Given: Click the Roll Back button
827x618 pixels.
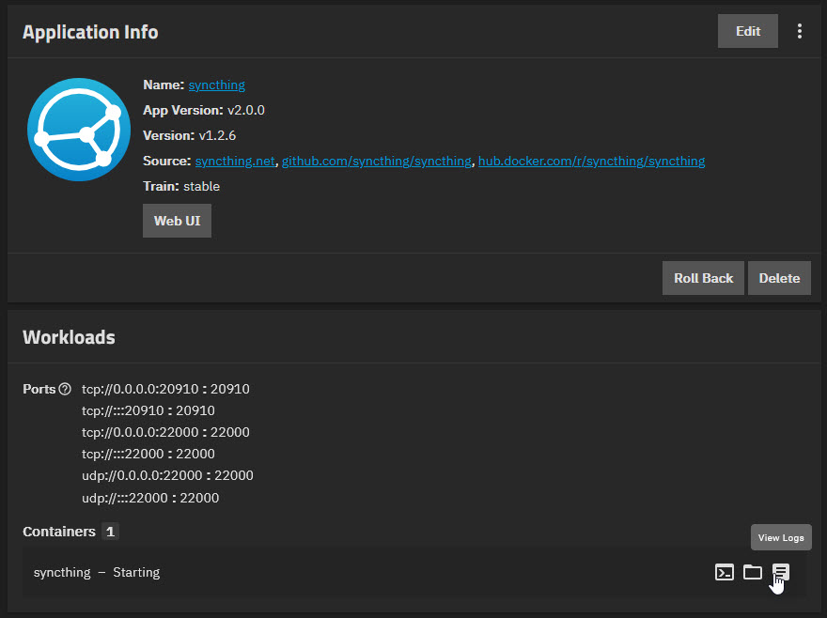Looking at the screenshot, I should pyautogui.click(x=703, y=278).
